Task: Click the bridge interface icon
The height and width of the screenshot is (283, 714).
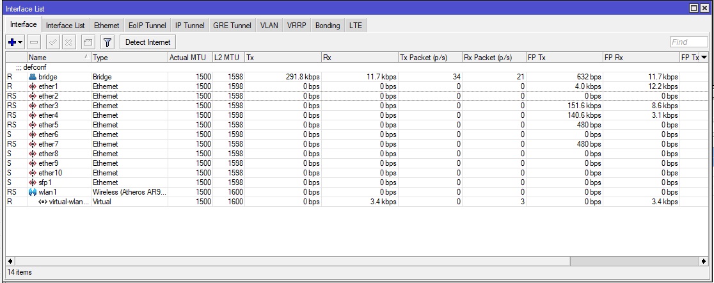Action: 33,77
